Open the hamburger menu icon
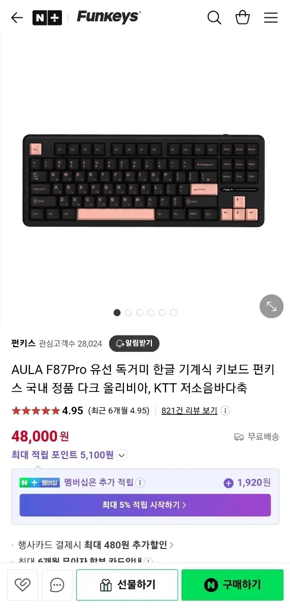The width and height of the screenshot is (290, 610). [271, 18]
